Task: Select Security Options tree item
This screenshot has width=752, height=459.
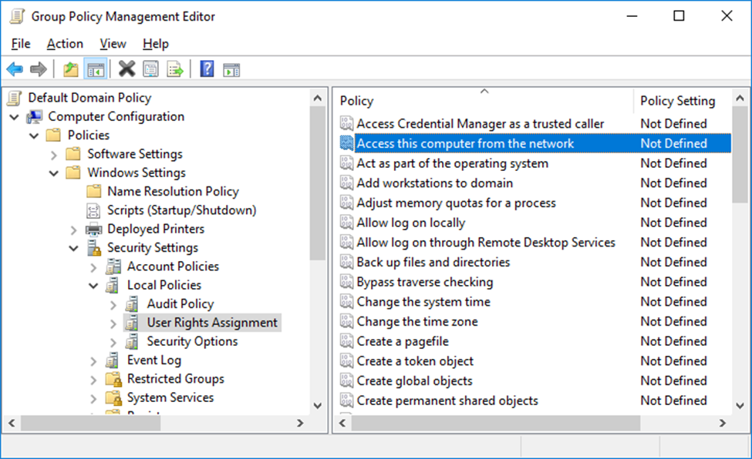Action: click(x=192, y=341)
